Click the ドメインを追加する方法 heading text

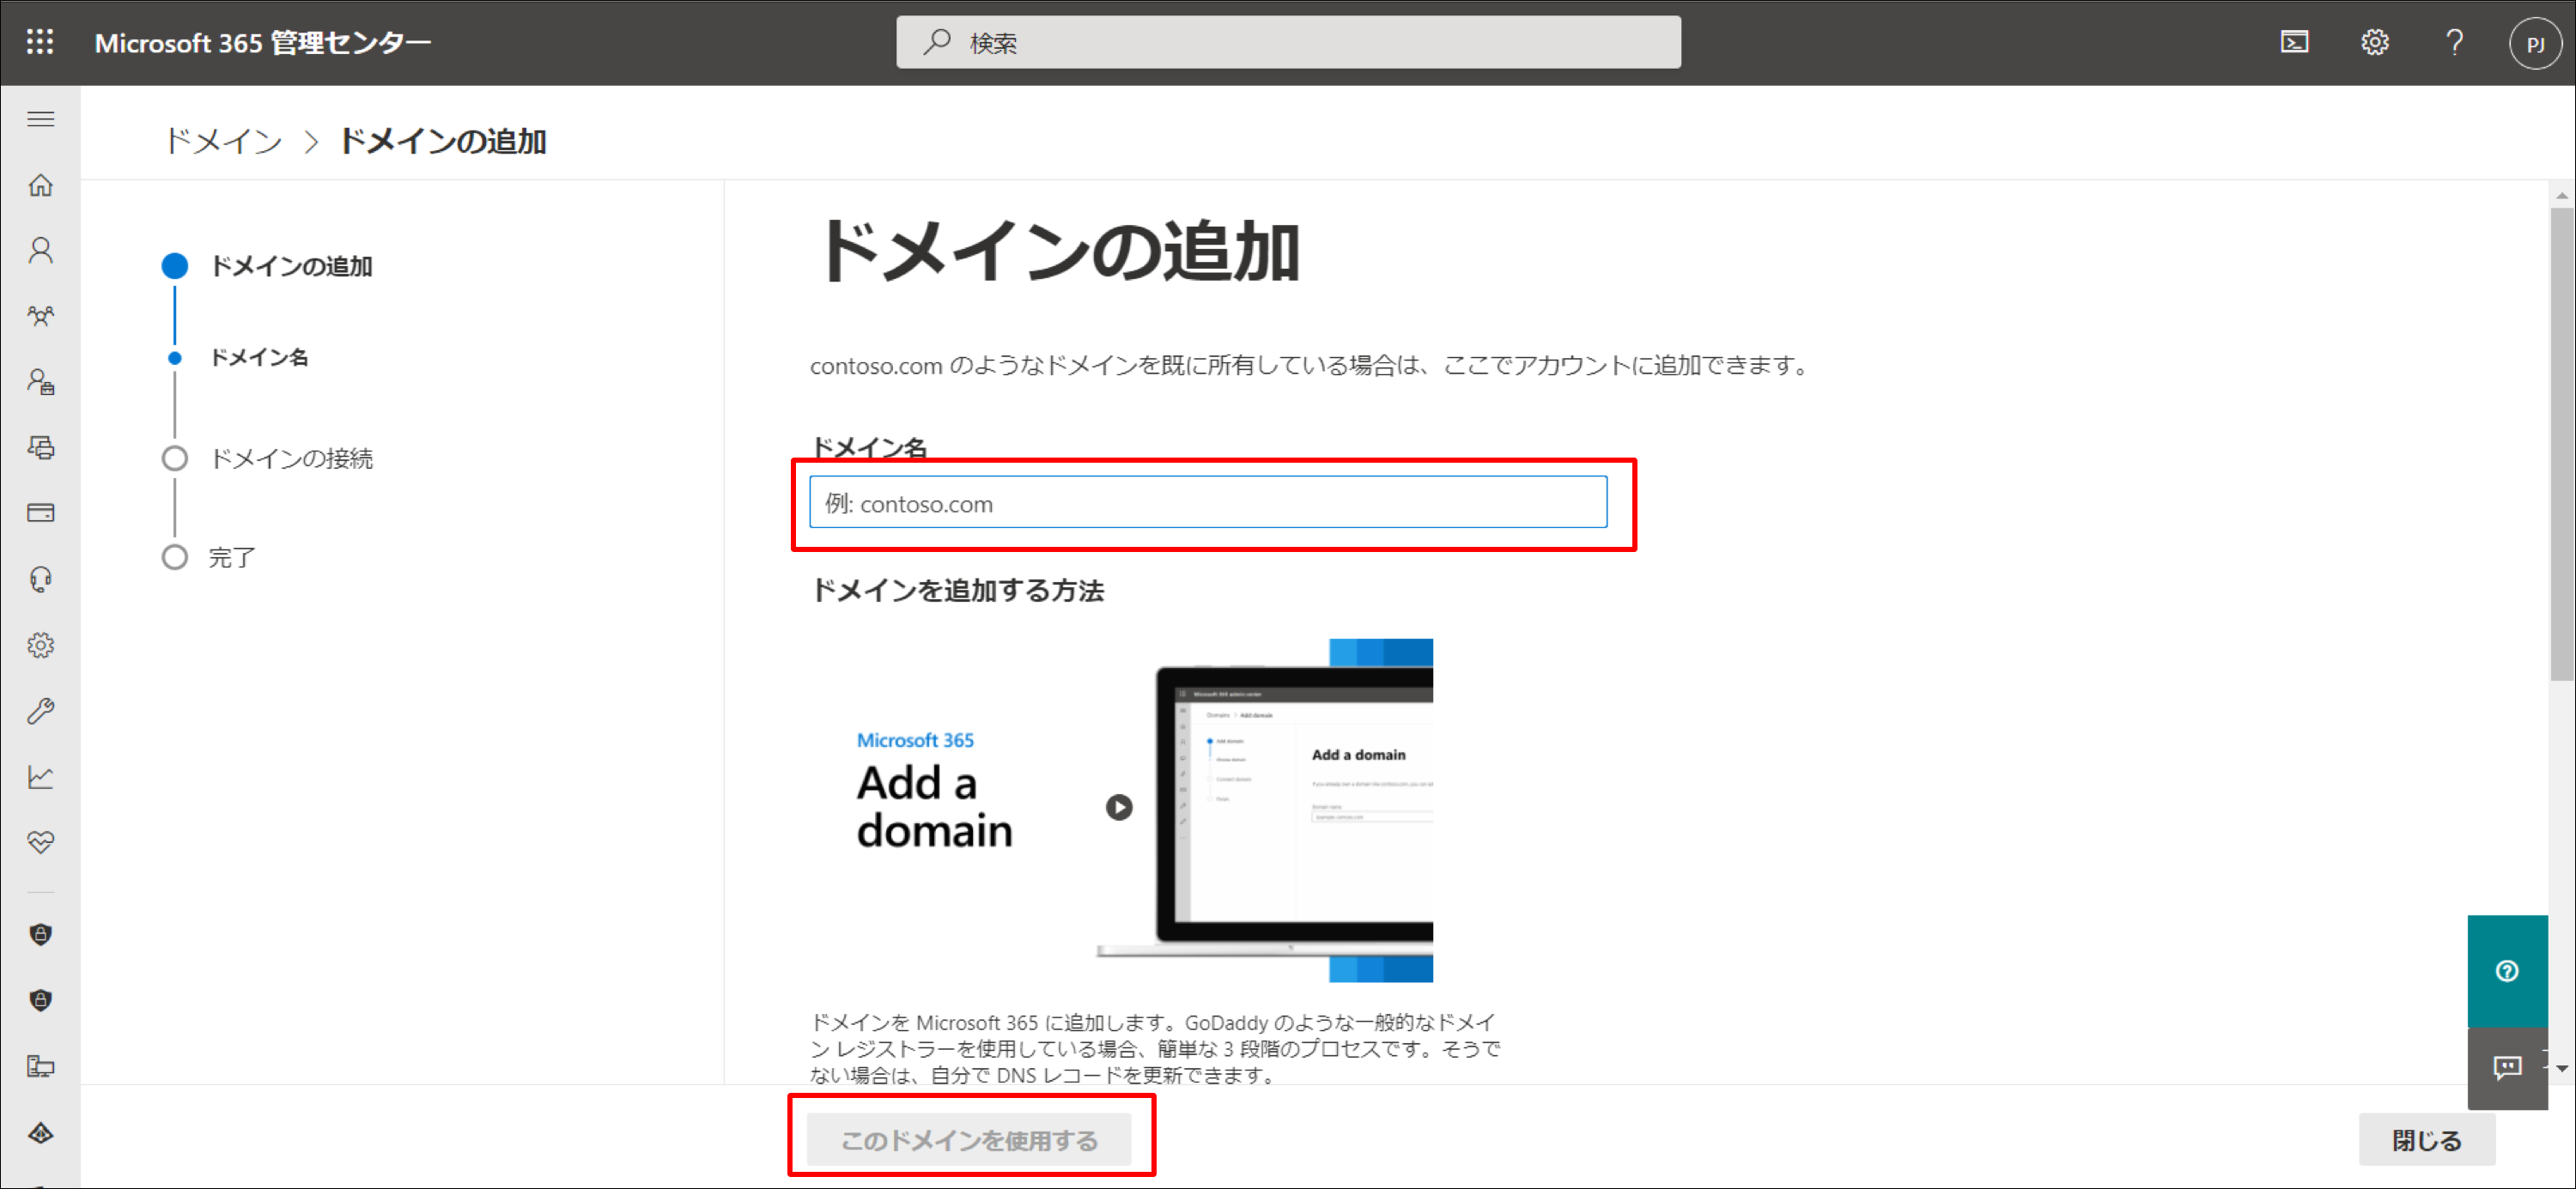957,590
